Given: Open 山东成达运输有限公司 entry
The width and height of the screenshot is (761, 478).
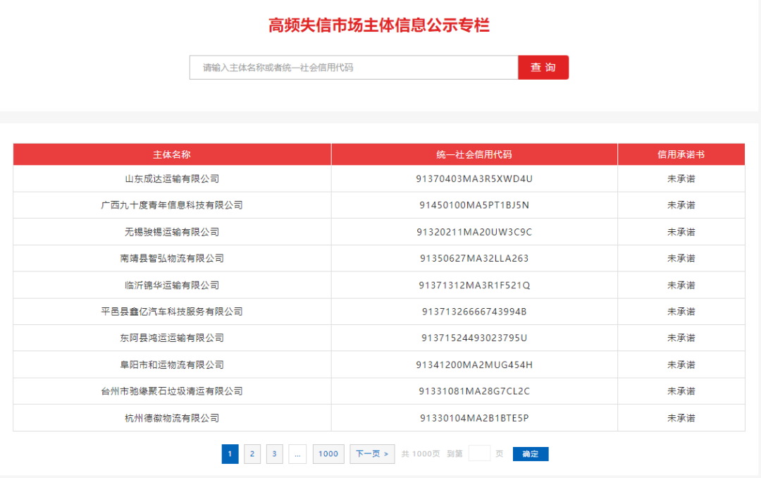Looking at the screenshot, I should click(x=172, y=179).
